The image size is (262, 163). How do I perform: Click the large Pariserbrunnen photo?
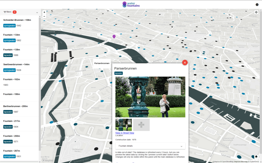150,97
